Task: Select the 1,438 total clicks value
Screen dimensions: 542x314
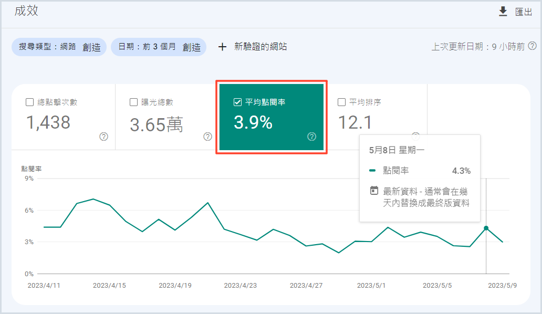Action: (48, 122)
